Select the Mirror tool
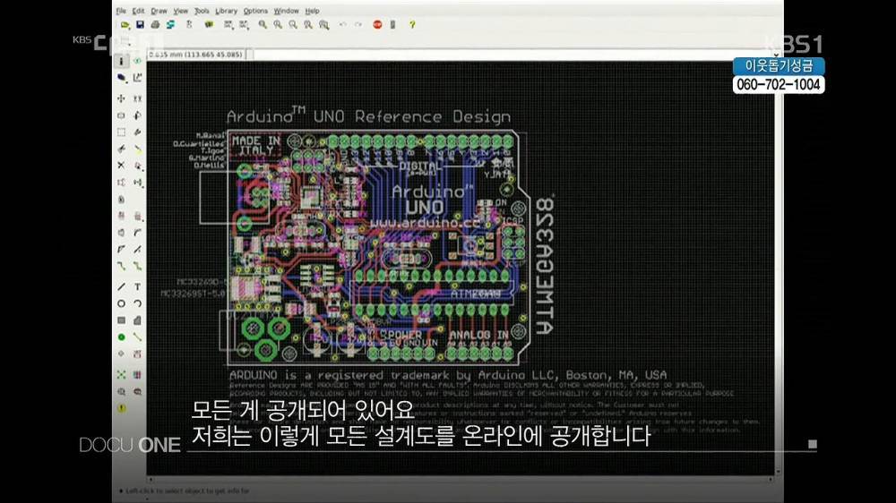Image resolution: width=896 pixels, height=503 pixels. (121, 115)
